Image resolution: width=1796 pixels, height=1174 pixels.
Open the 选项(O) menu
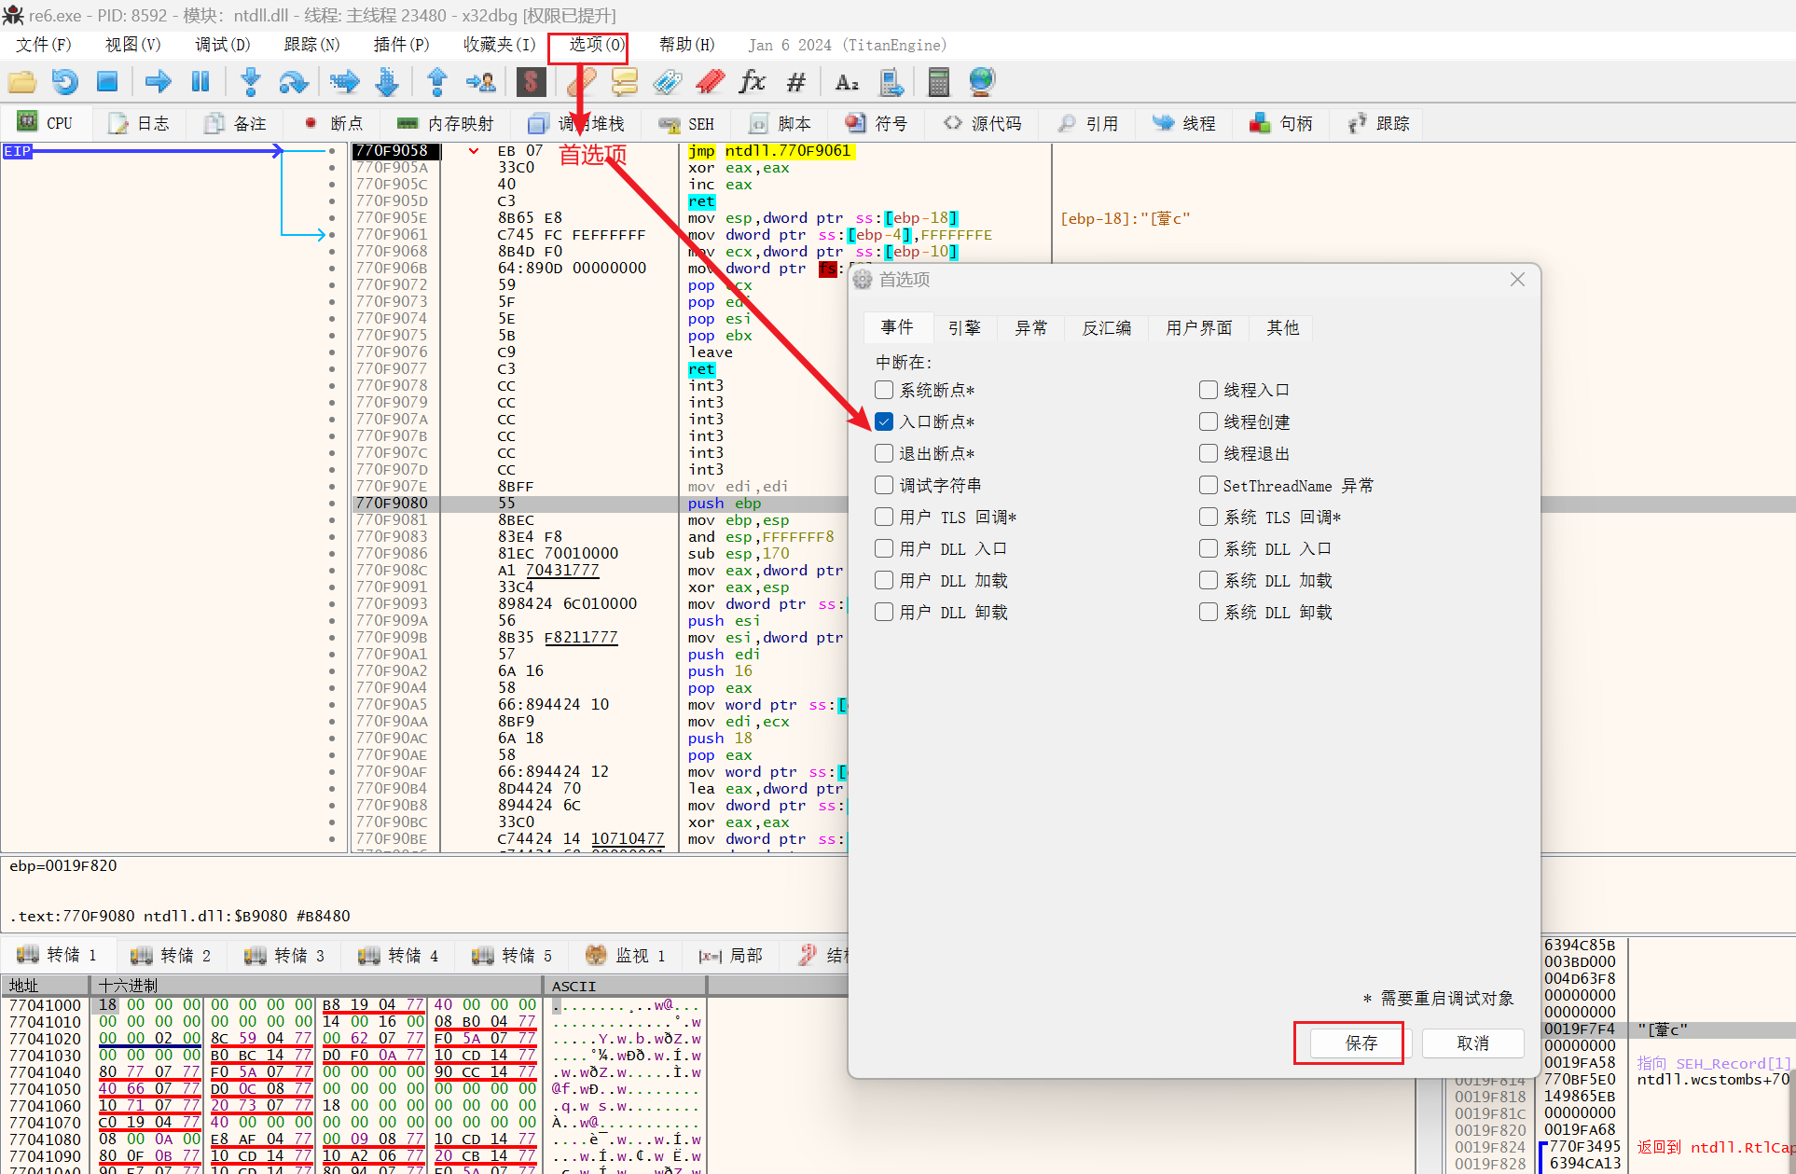point(596,45)
